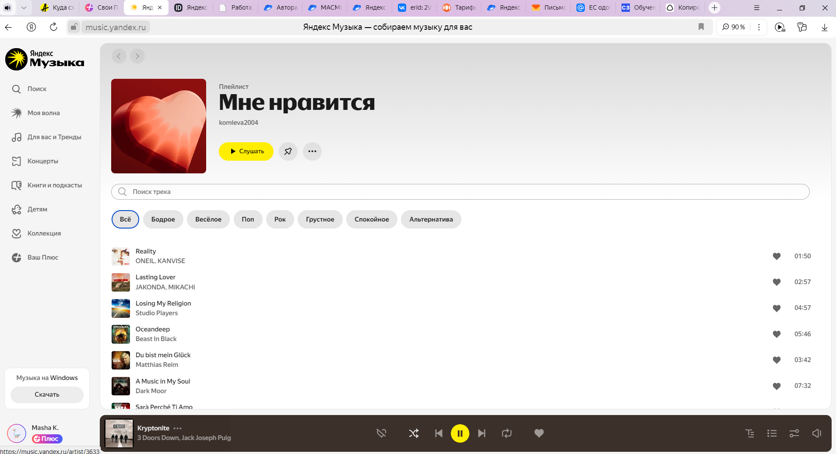
Task: Pause playback with the yellow button
Action: pyautogui.click(x=460, y=433)
